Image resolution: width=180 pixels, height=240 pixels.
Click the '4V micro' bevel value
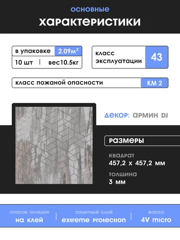156,220
